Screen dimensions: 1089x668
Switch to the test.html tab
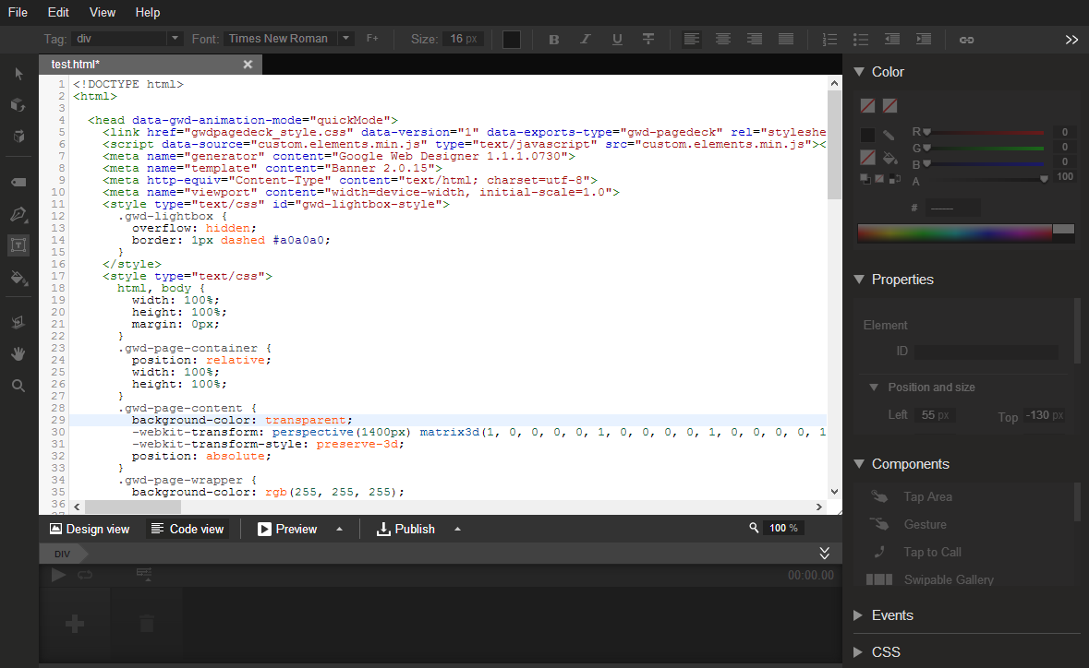pos(76,65)
